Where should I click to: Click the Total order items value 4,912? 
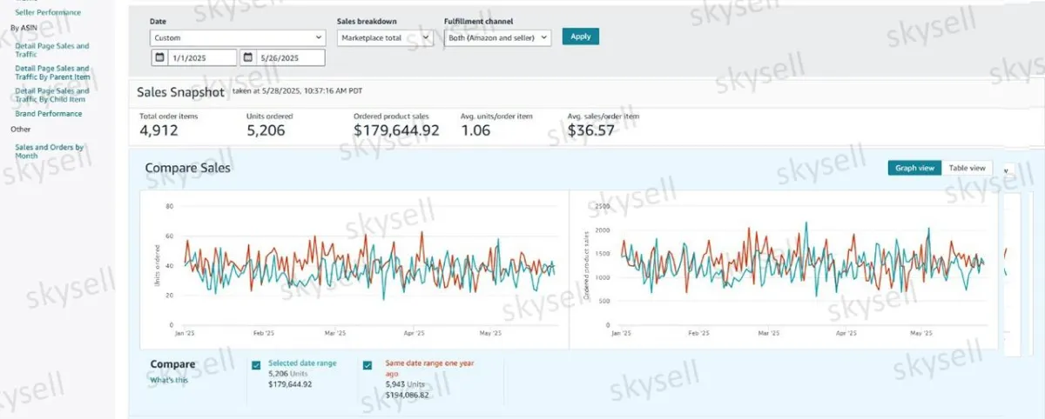click(159, 131)
